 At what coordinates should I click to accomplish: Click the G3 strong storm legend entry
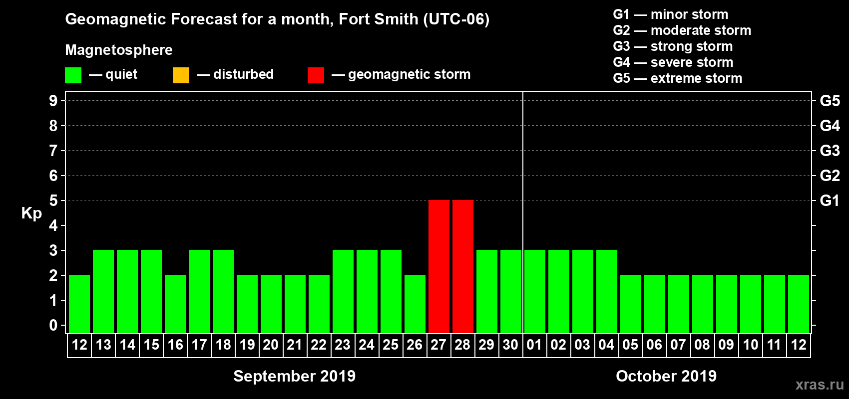point(673,46)
